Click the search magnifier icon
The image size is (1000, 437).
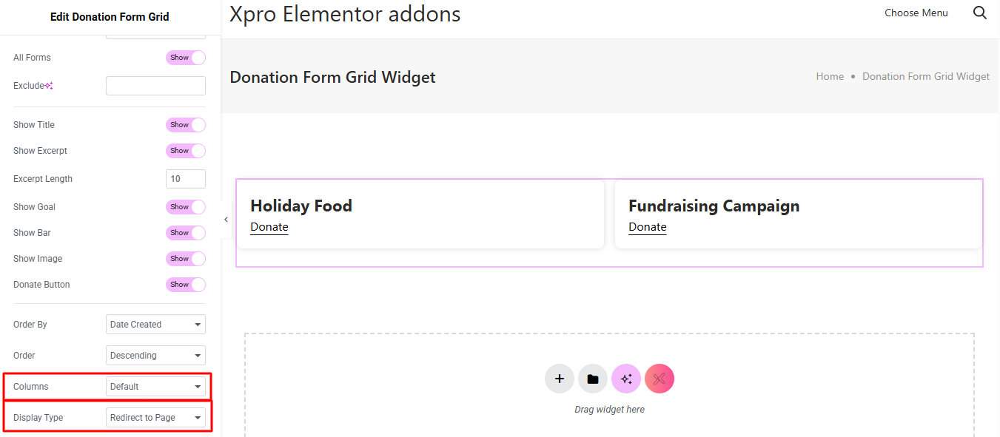979,13
